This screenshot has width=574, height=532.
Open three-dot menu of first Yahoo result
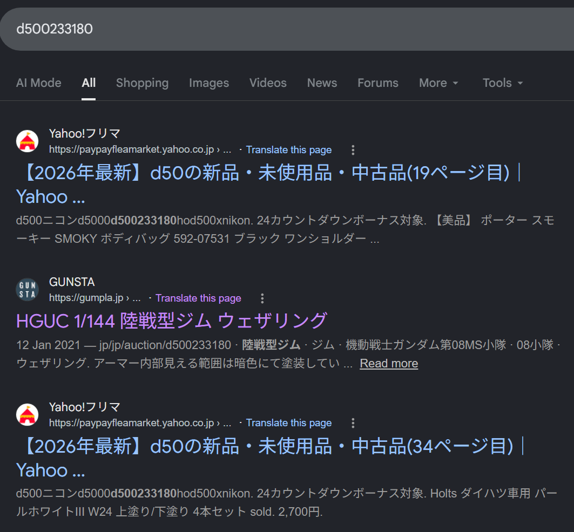point(353,149)
